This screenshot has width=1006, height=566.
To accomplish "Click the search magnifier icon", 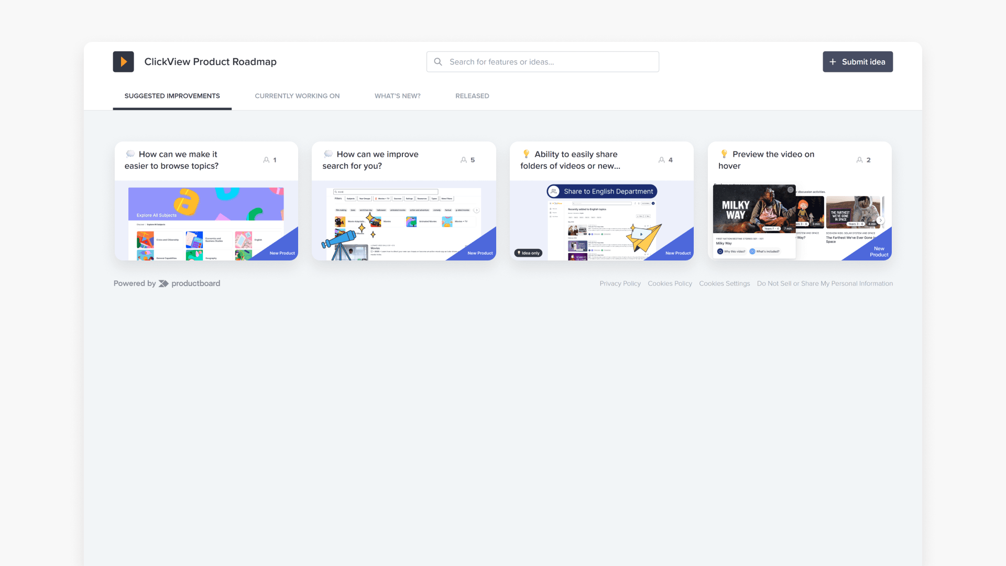I will click(x=438, y=61).
